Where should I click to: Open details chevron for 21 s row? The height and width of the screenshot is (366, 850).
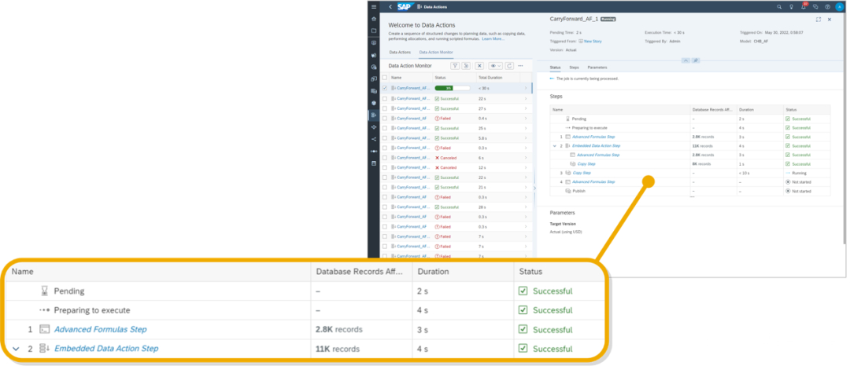(x=525, y=187)
